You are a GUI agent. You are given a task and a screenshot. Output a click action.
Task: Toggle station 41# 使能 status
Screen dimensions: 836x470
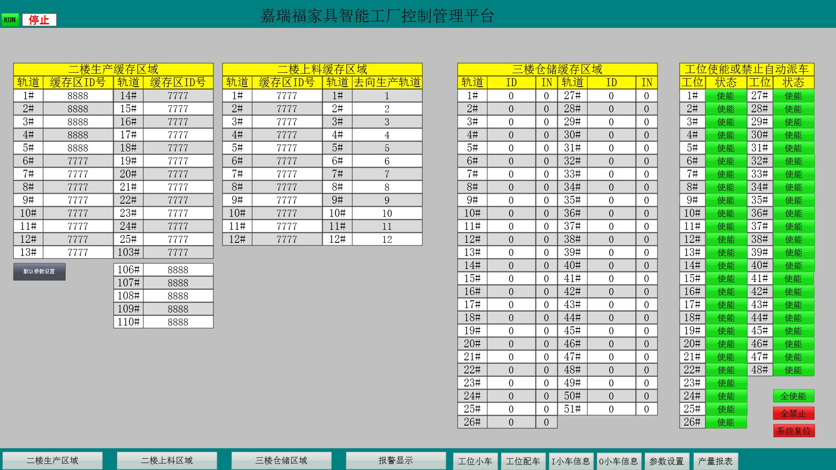pos(793,279)
